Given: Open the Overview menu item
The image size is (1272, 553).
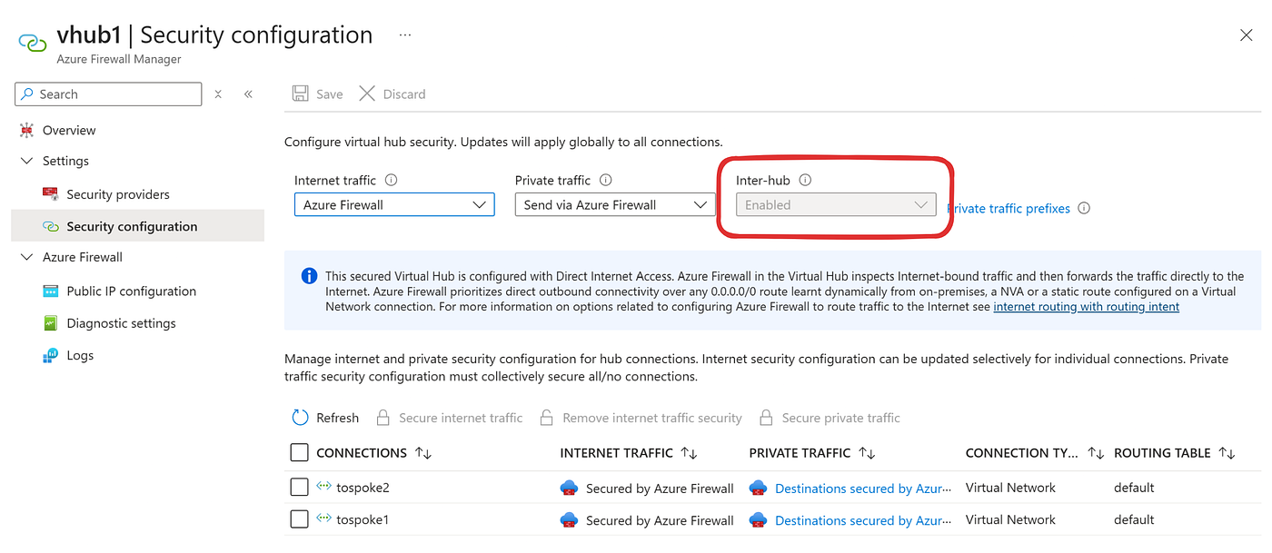Looking at the screenshot, I should pyautogui.click(x=69, y=130).
